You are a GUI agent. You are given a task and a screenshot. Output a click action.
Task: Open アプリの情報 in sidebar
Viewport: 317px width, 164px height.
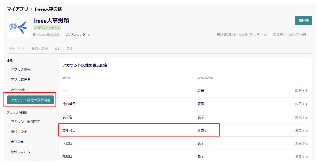coord(21,69)
